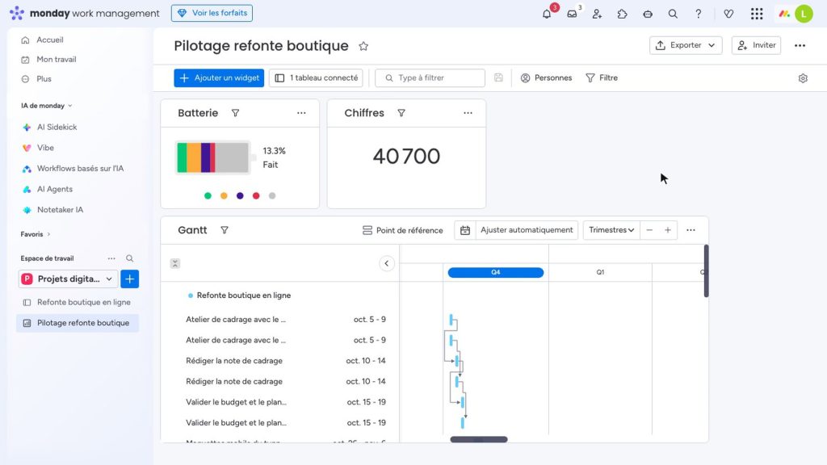Search within the workspace
Image resolution: width=827 pixels, height=465 pixels.
point(129,258)
